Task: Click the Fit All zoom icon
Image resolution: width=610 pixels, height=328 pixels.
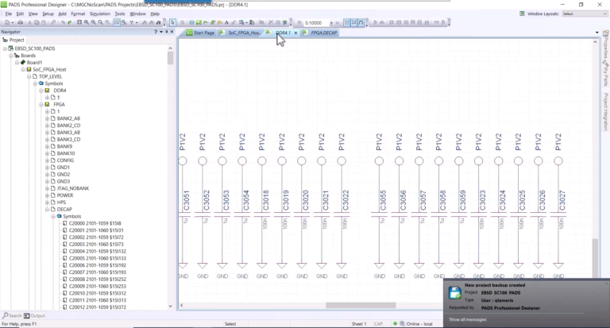Action: 79,22
